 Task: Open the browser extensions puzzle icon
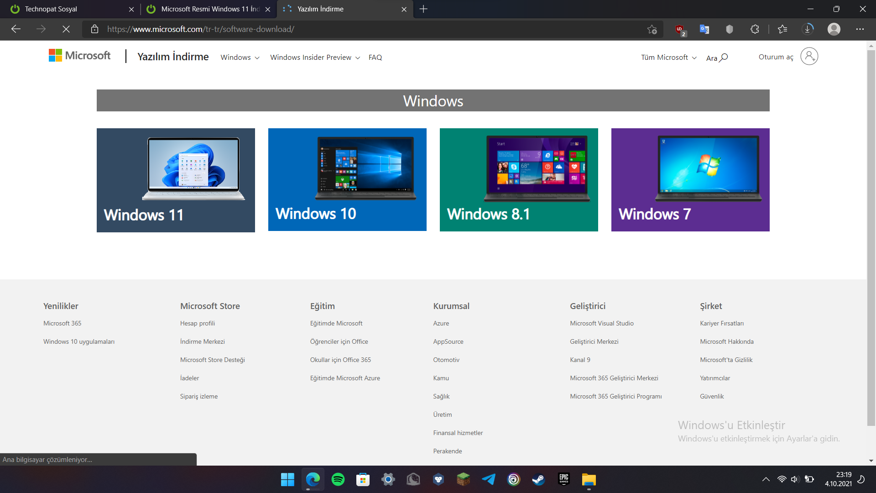click(755, 29)
